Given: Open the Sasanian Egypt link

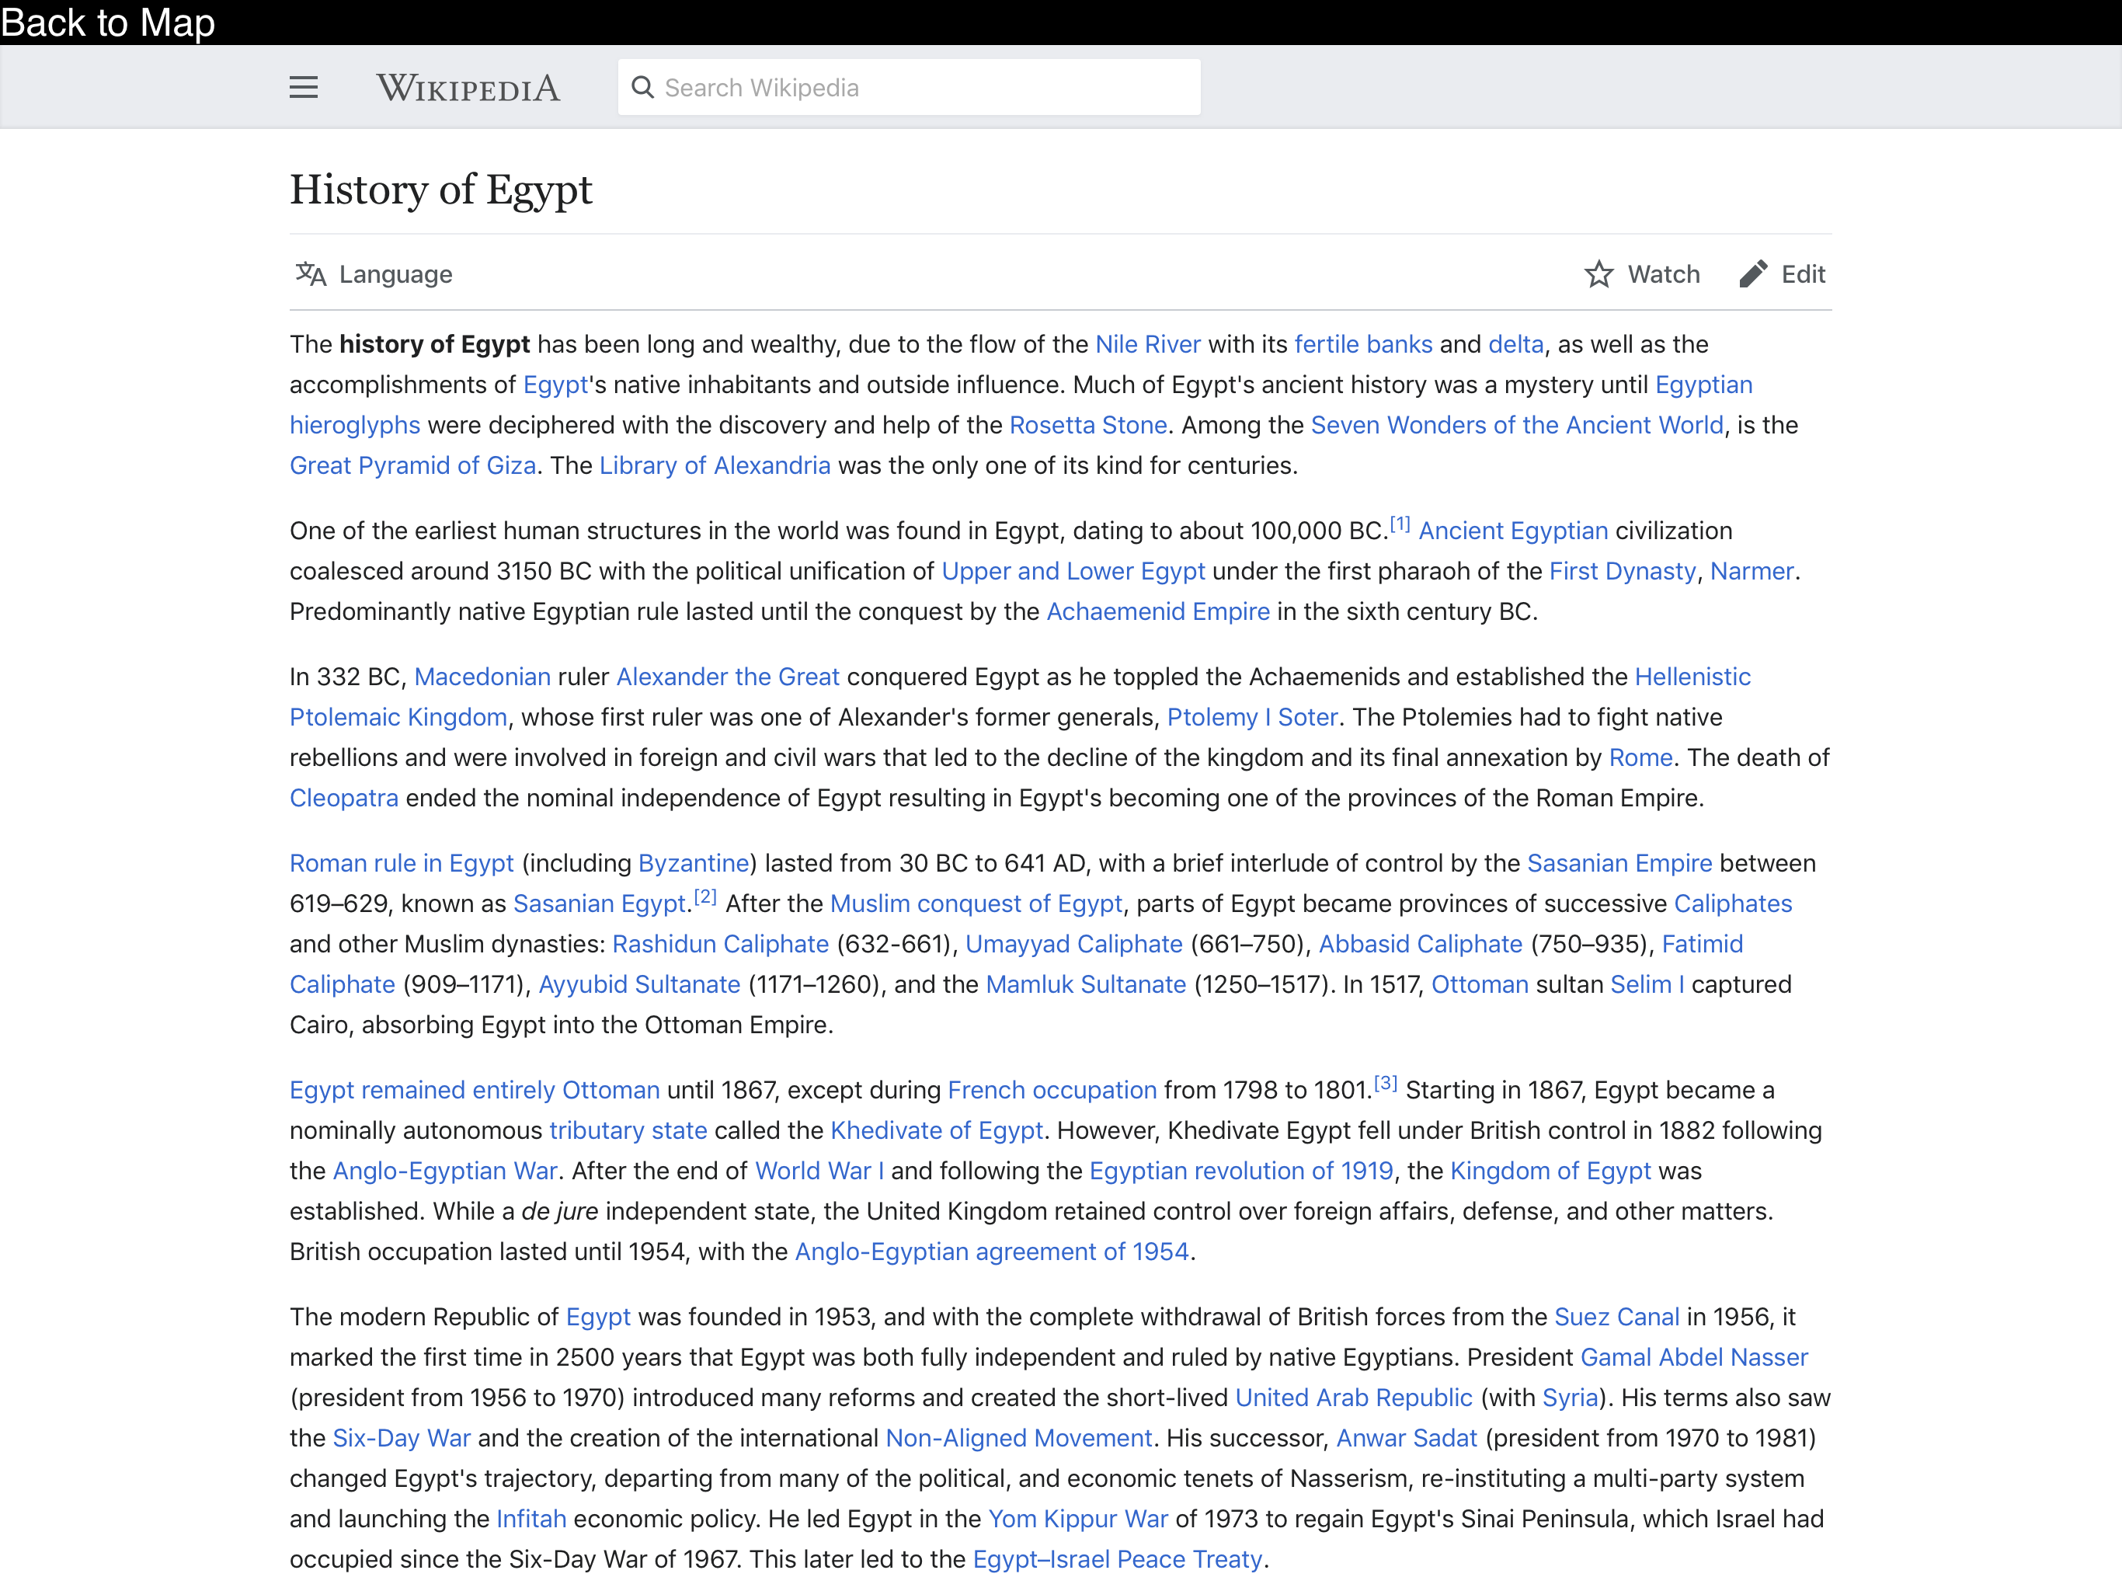Looking at the screenshot, I should [599, 903].
